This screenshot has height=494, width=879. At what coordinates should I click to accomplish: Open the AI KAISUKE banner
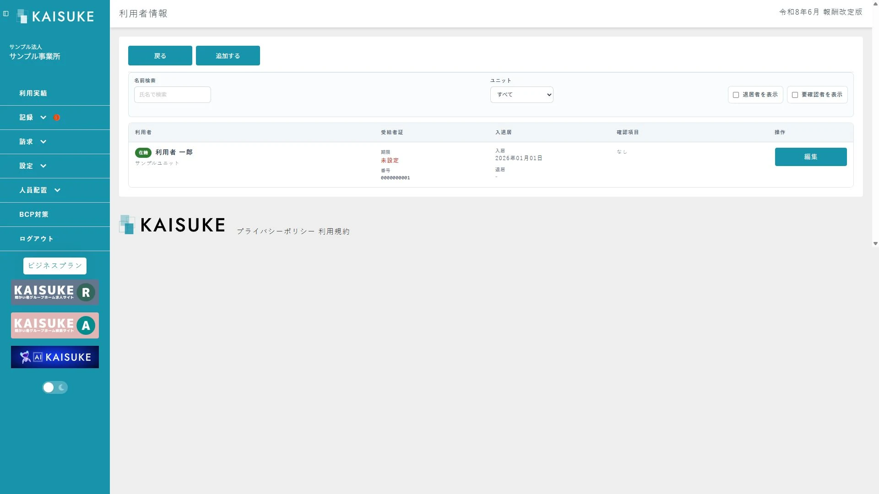tap(55, 357)
